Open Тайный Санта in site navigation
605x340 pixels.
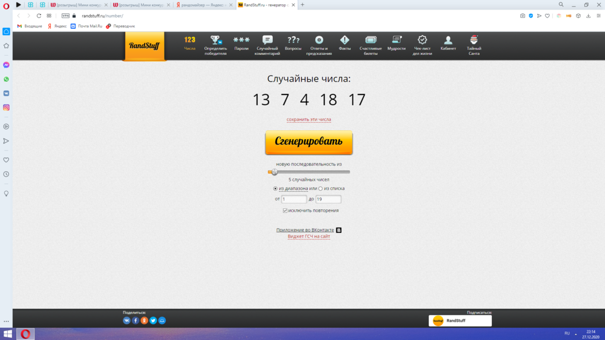pyautogui.click(x=474, y=43)
